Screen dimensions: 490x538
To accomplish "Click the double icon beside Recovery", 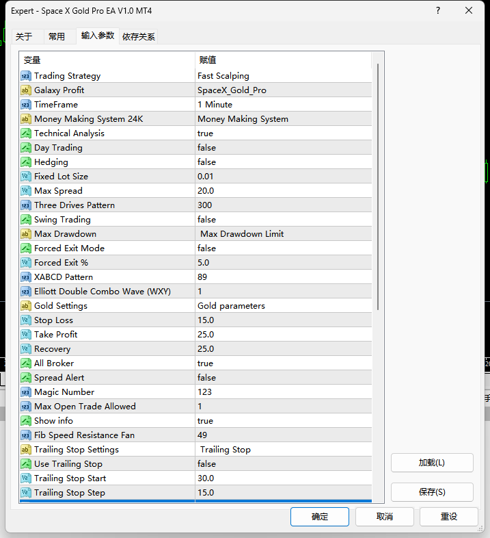I will (26, 349).
